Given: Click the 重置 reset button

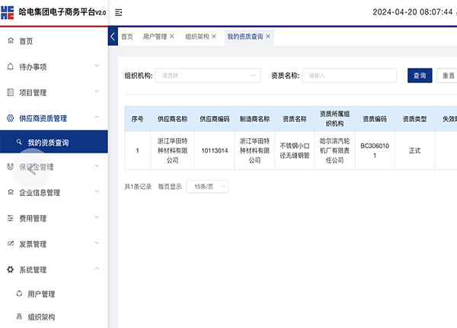Looking at the screenshot, I should [448, 76].
